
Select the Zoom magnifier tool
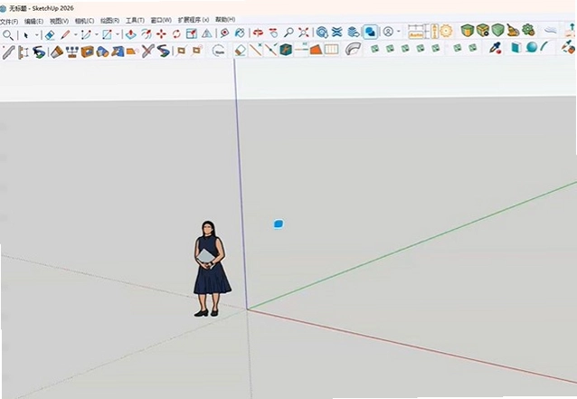click(x=288, y=33)
